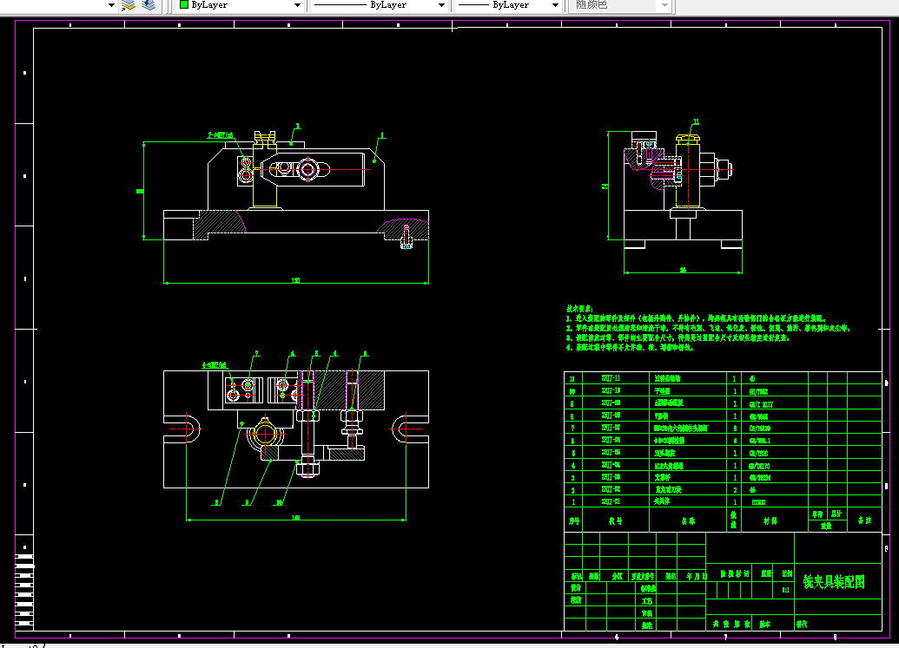This screenshot has width=899, height=648.
Task: Open the layer list dropdown arrow
Action: (111, 5)
